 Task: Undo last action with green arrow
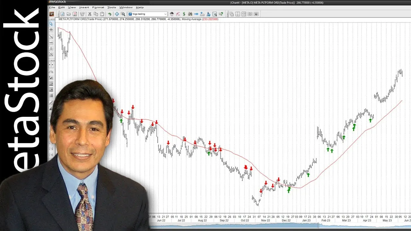[109, 14]
